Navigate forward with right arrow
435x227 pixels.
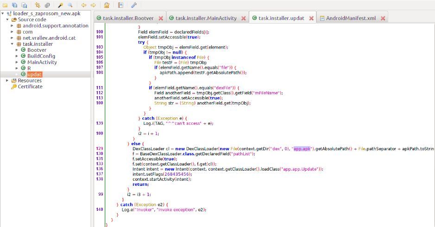[x=93, y=5]
